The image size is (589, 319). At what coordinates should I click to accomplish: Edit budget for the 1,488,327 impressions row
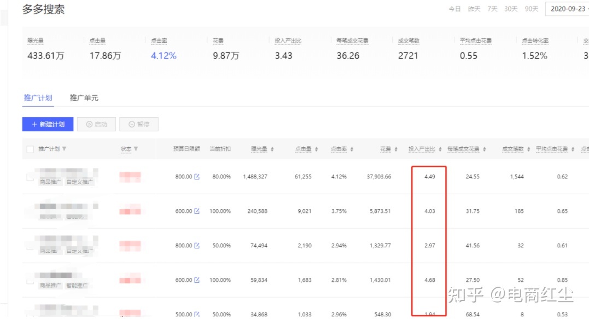pos(197,177)
